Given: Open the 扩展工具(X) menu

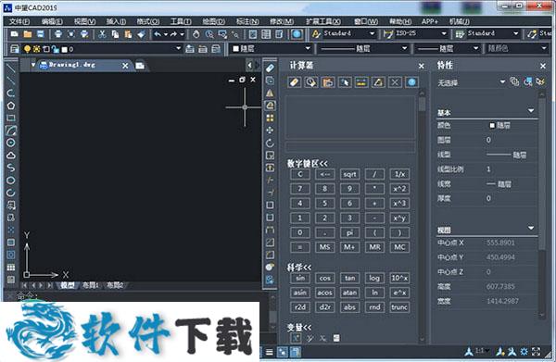Looking at the screenshot, I should (x=323, y=21).
